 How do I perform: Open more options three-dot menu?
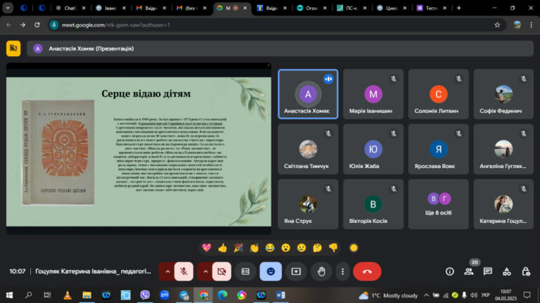click(x=342, y=271)
